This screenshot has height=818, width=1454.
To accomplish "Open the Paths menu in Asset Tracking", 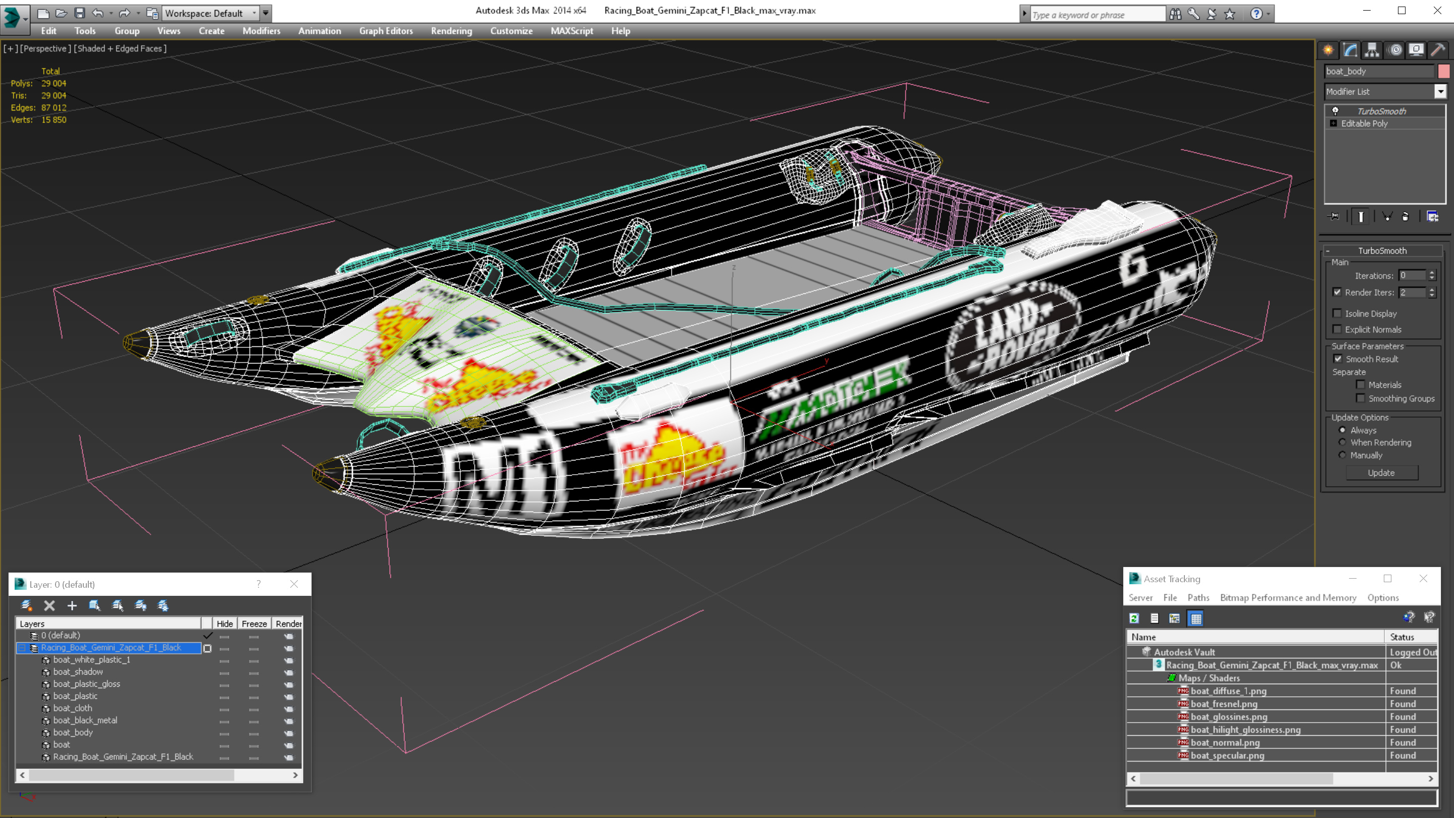I will tap(1198, 597).
